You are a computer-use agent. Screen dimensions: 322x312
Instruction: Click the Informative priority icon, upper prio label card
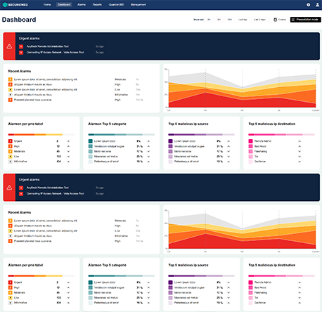11,162
